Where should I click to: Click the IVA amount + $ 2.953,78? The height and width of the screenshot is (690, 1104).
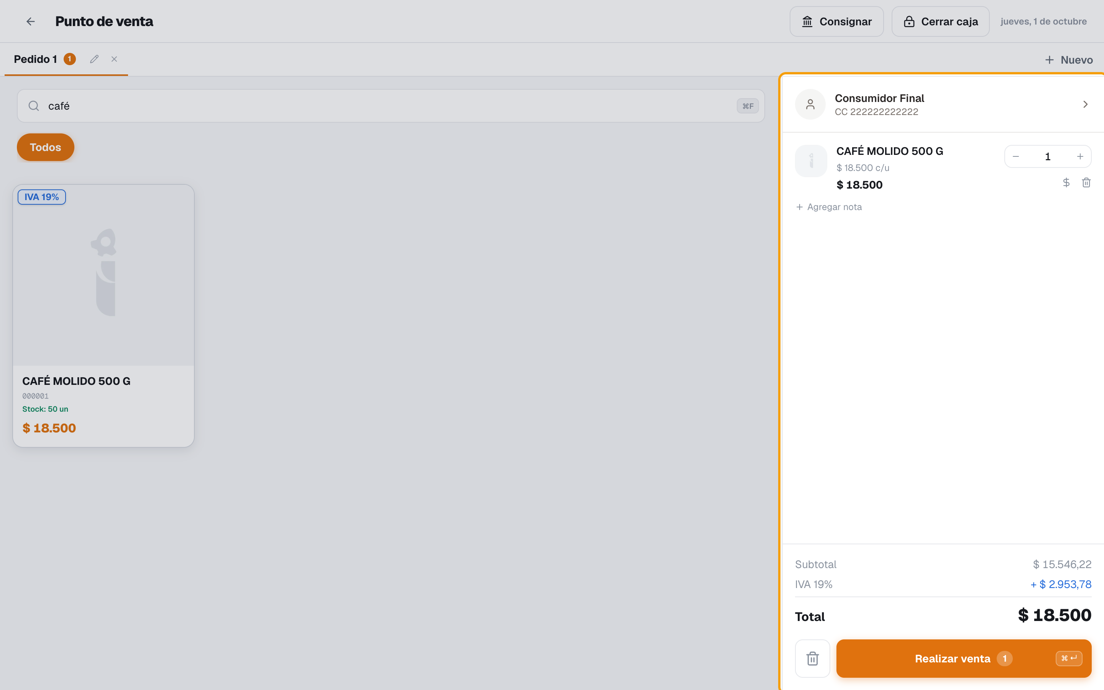(1061, 585)
